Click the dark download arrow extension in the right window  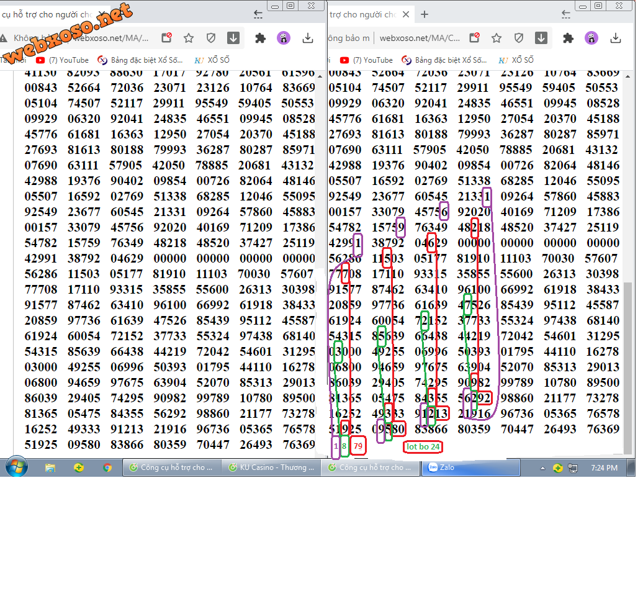pos(541,38)
